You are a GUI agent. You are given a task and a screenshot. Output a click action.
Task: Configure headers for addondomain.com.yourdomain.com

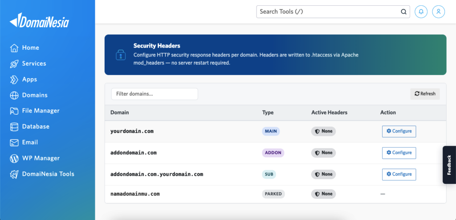tap(399, 174)
